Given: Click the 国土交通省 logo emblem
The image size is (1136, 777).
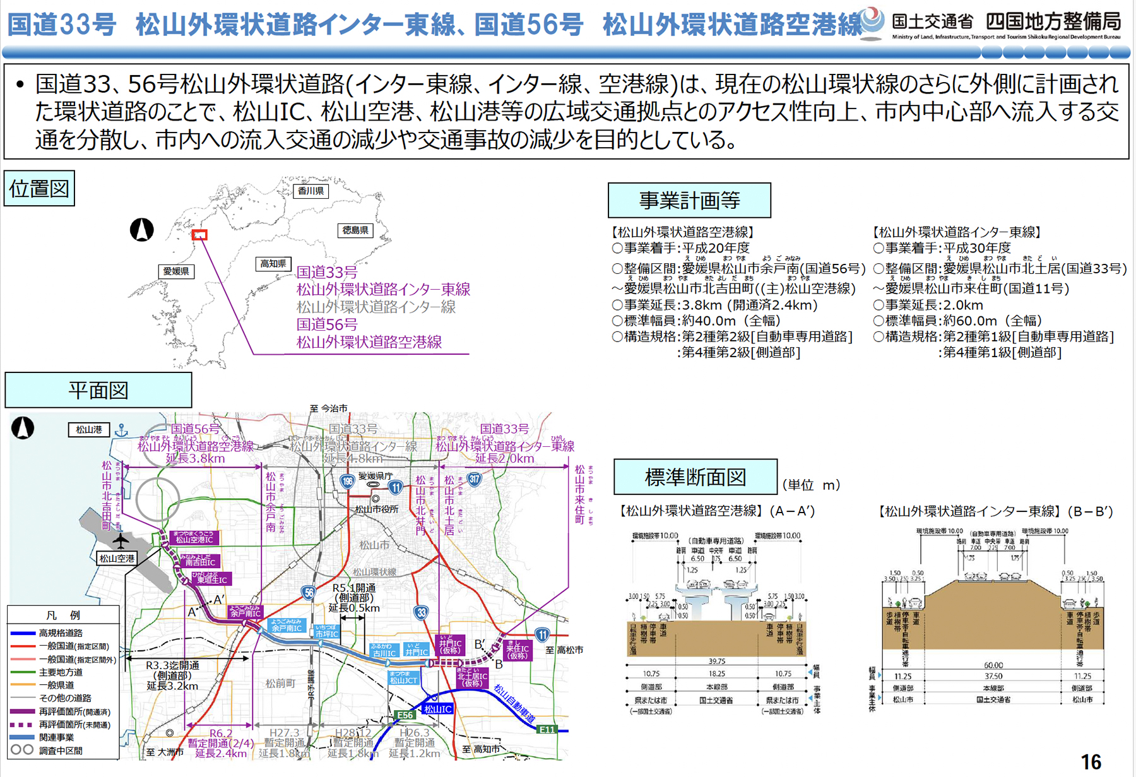Looking at the screenshot, I should pos(872,23).
